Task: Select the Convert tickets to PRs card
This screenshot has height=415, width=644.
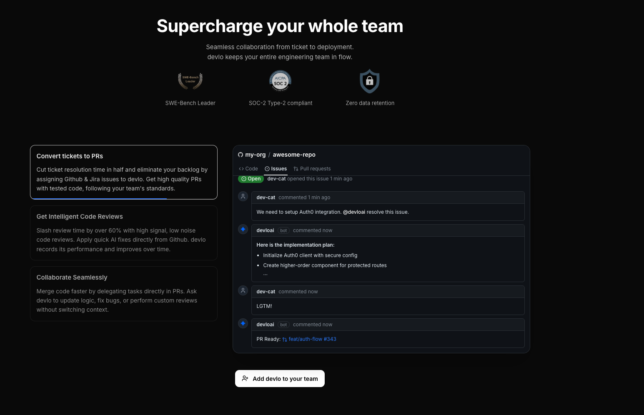Action: click(x=124, y=172)
